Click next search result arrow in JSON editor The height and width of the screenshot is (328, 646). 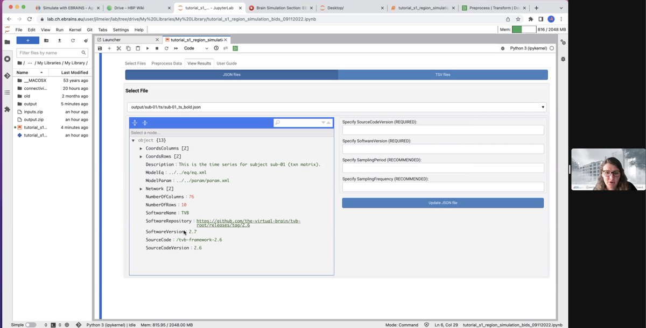point(324,123)
